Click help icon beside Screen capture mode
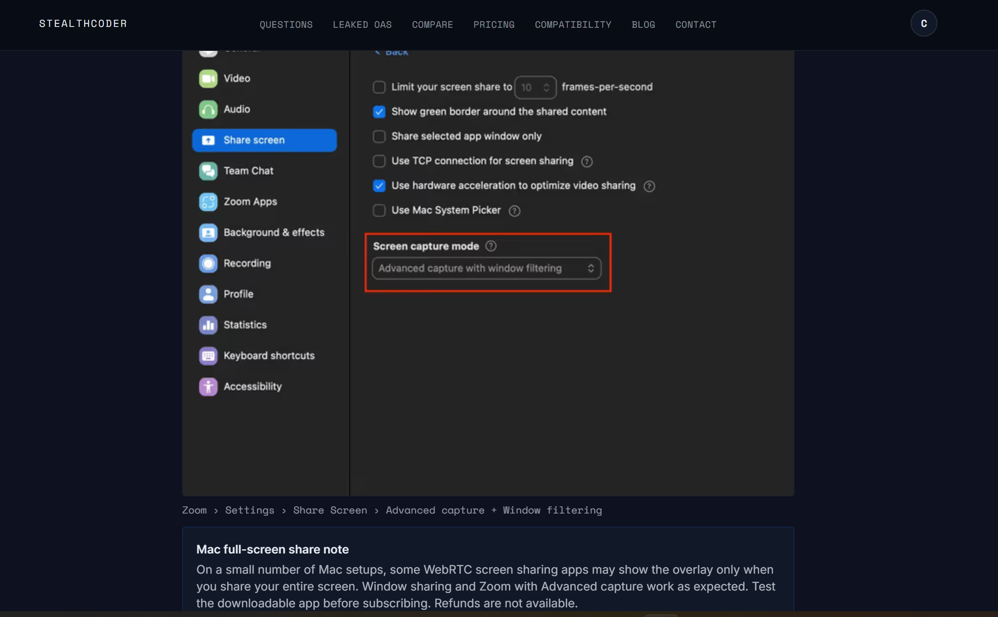 point(491,246)
